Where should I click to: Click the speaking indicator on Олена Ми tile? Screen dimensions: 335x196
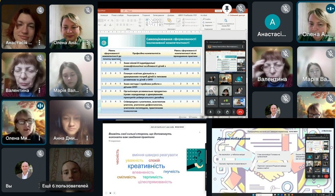pos(40,106)
